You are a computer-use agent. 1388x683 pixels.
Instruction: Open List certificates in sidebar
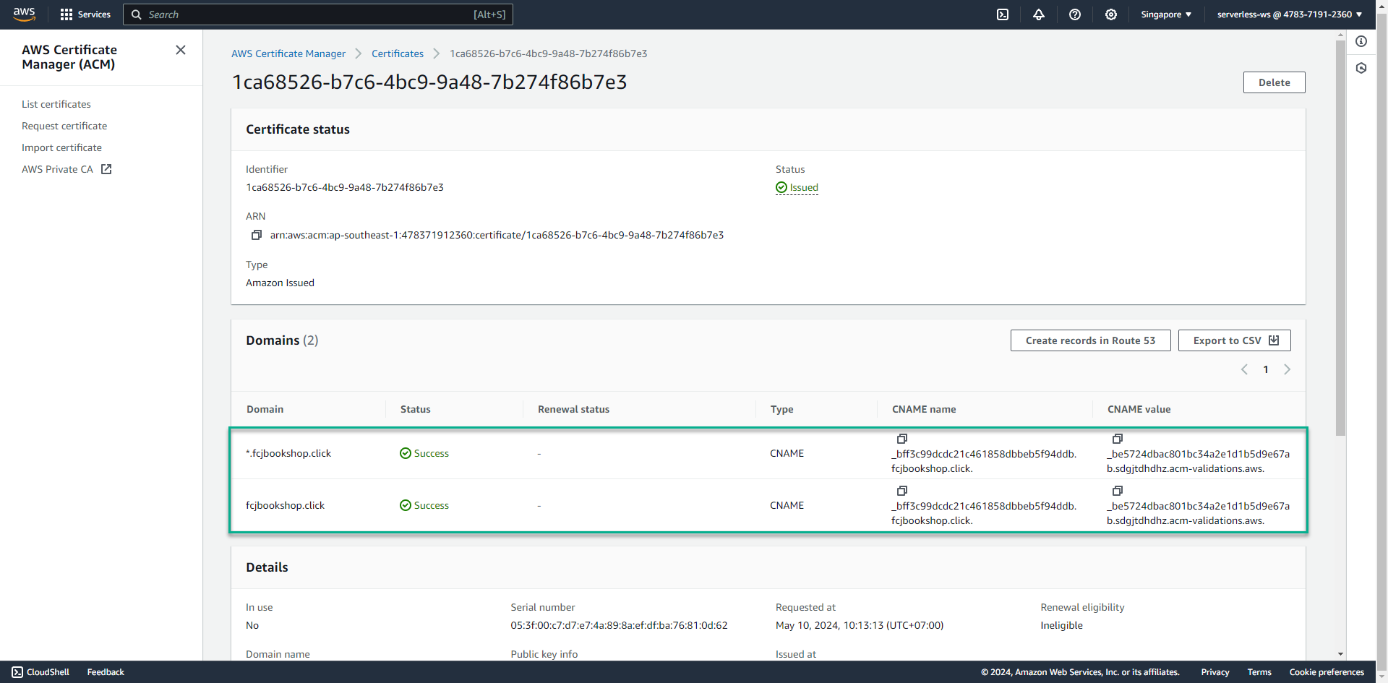click(x=56, y=104)
